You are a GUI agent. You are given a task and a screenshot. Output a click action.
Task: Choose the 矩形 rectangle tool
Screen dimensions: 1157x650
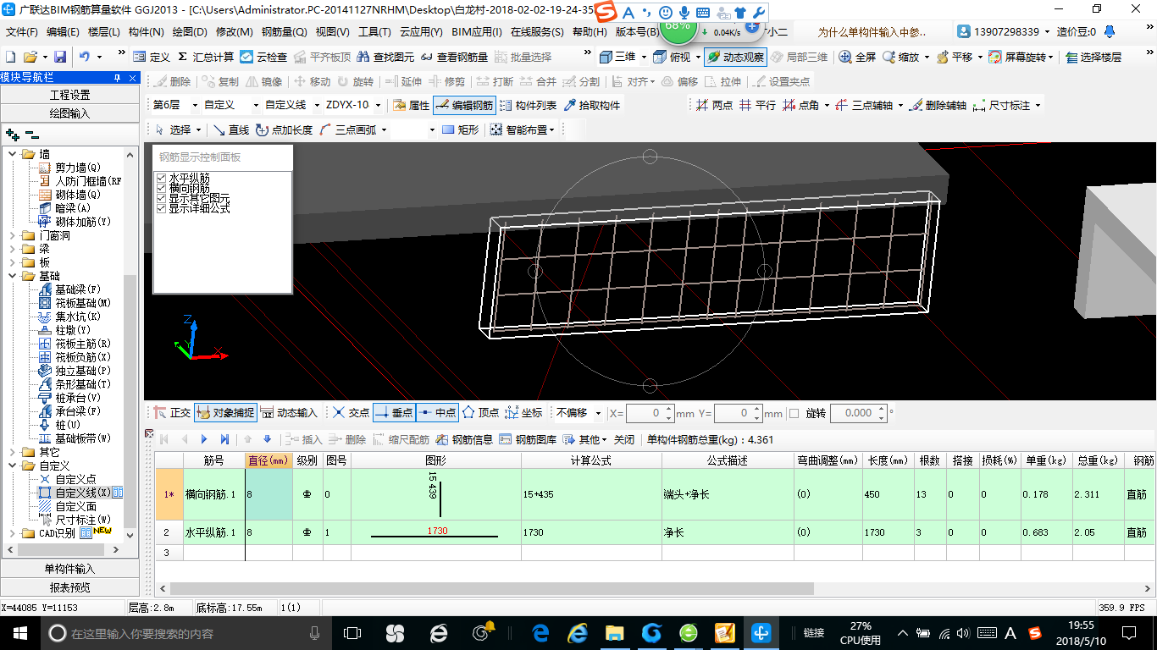[461, 129]
